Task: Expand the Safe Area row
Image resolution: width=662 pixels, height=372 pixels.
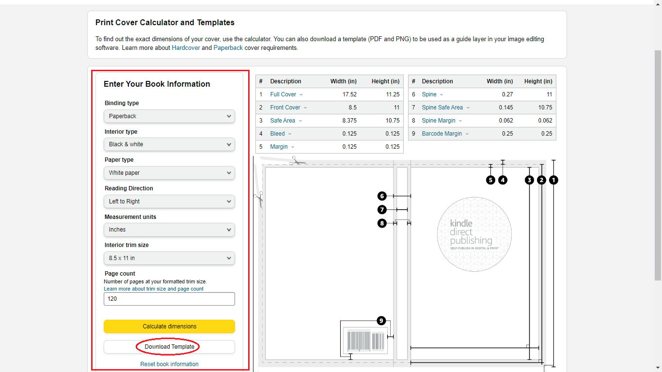Action: click(x=286, y=121)
